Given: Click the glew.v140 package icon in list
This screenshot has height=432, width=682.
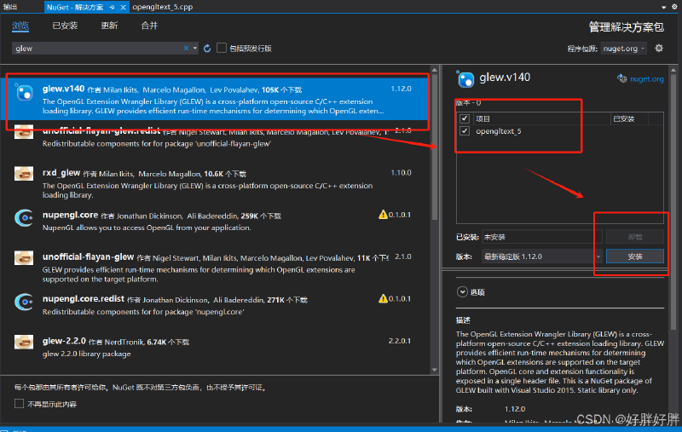Looking at the screenshot, I should 24,92.
